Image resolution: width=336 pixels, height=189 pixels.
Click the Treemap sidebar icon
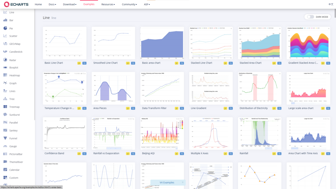(5, 107)
